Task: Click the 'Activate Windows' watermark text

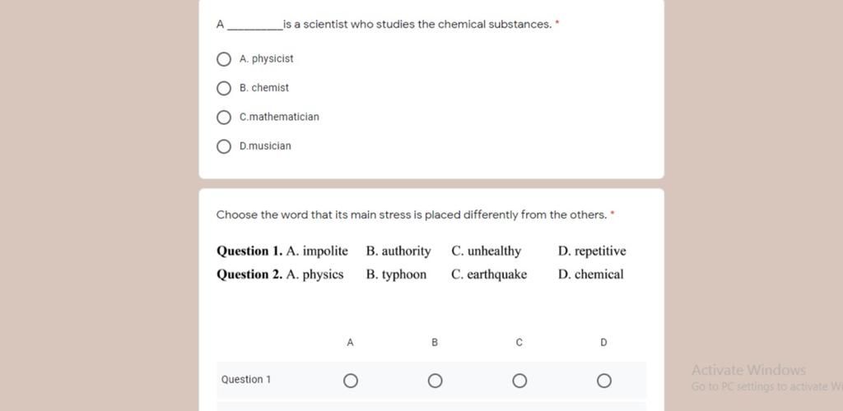Action: point(748,370)
